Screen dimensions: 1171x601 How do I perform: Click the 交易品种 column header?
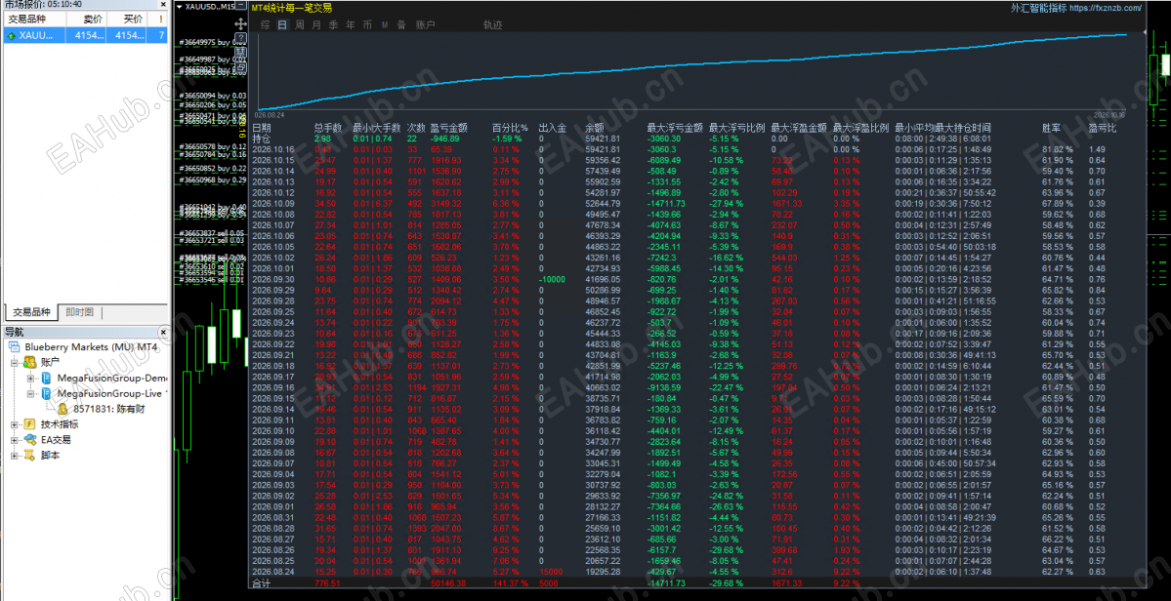point(35,19)
